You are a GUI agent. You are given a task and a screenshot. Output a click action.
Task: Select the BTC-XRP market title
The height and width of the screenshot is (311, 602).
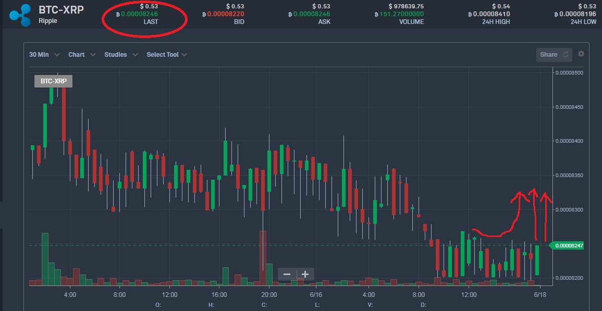click(x=61, y=9)
